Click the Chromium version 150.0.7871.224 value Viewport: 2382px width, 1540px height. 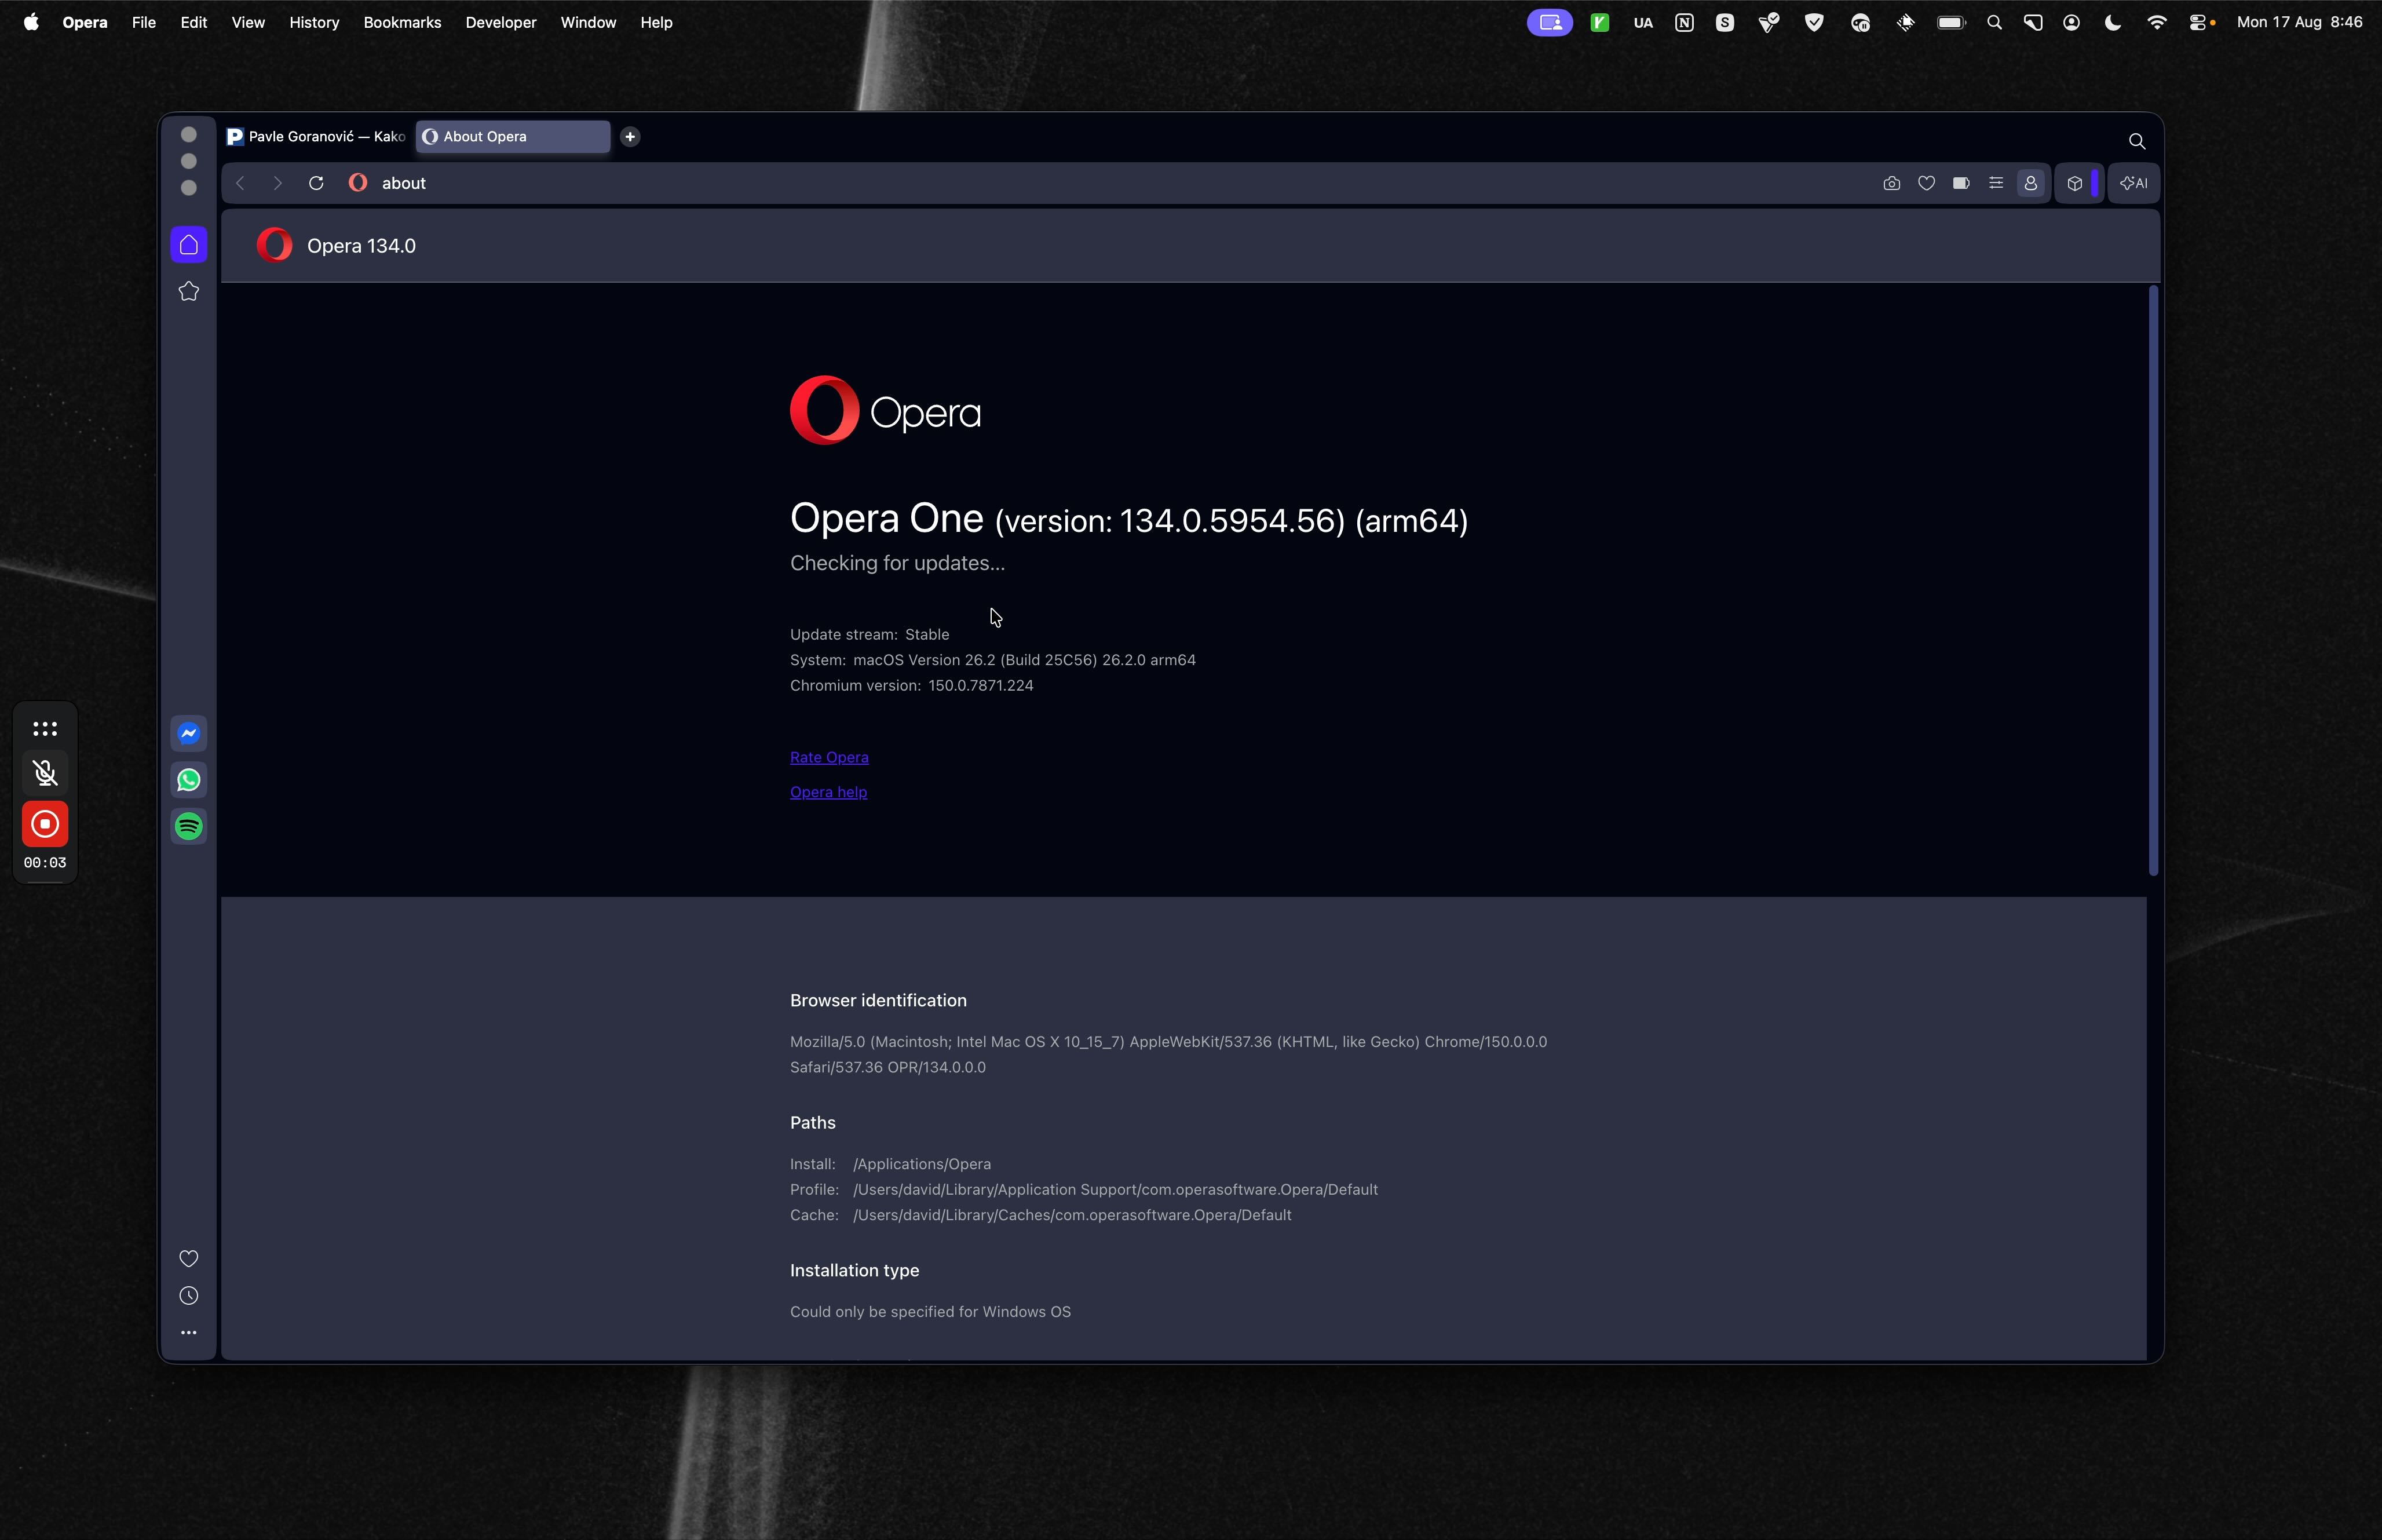981,686
